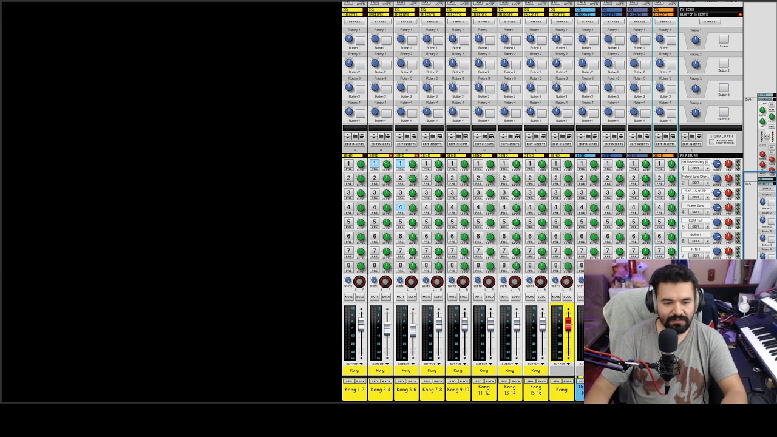Open Output dropdown on Kong 7-8

pyautogui.click(x=432, y=364)
